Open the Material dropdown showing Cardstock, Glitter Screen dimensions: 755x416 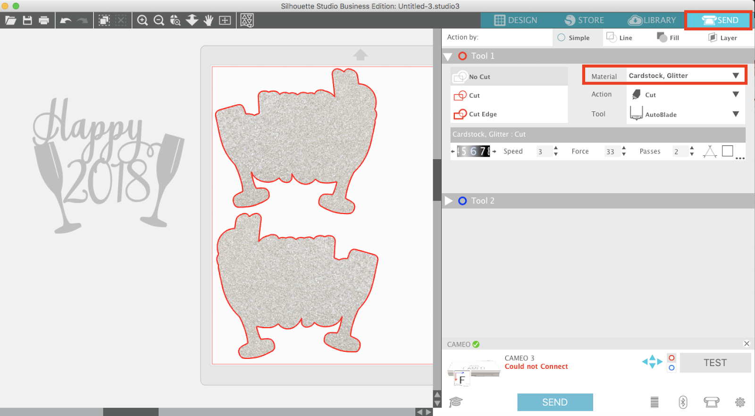[x=685, y=76]
